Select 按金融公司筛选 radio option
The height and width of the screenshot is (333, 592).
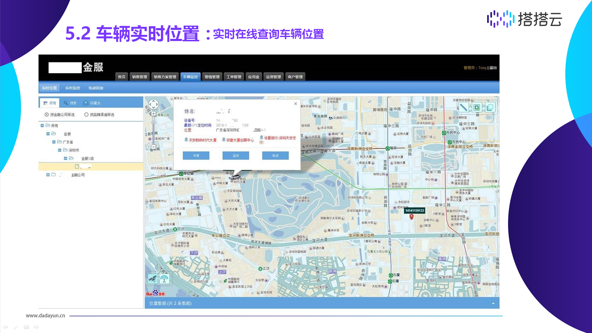point(47,115)
